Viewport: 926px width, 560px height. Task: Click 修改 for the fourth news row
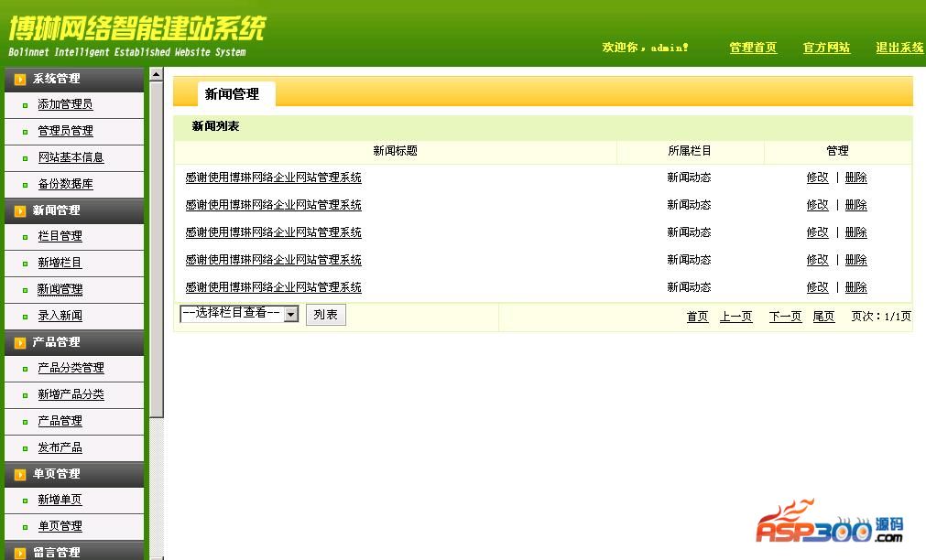tap(817, 260)
